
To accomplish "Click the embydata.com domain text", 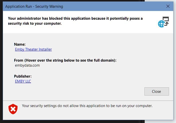I will pyautogui.click(x=27, y=65).
